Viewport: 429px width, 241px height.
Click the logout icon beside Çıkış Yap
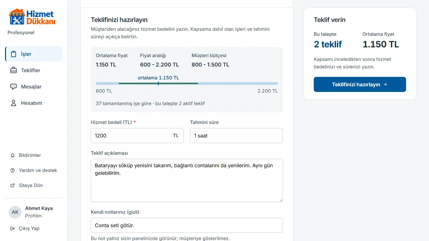[x=13, y=228]
